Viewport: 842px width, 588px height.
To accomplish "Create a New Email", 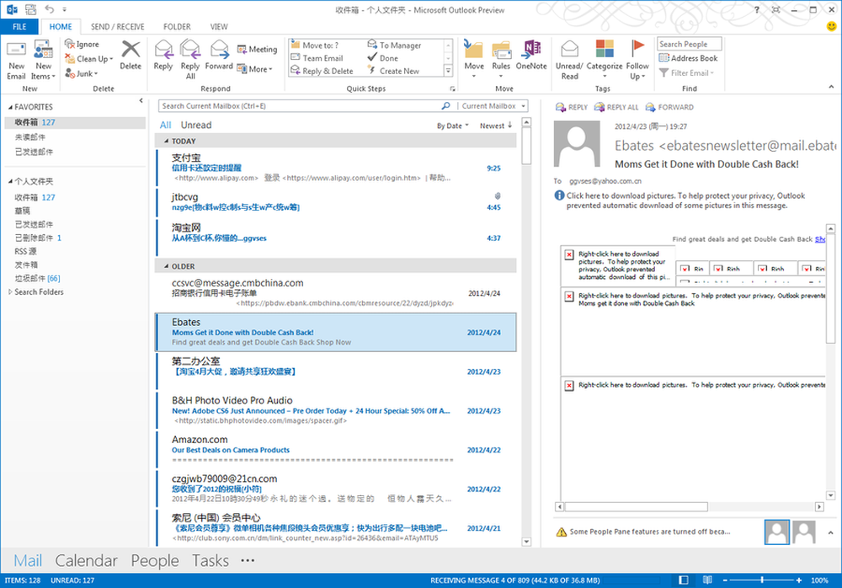I will click(16, 61).
